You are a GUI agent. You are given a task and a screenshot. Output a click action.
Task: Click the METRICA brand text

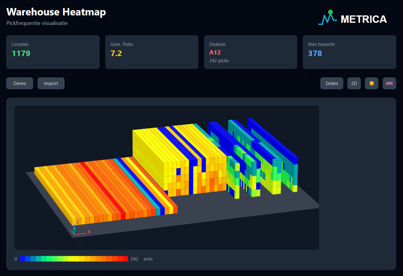point(364,19)
